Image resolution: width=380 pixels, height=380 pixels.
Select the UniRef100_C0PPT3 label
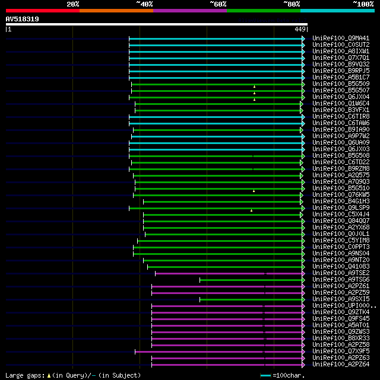pyautogui.click(x=341, y=247)
